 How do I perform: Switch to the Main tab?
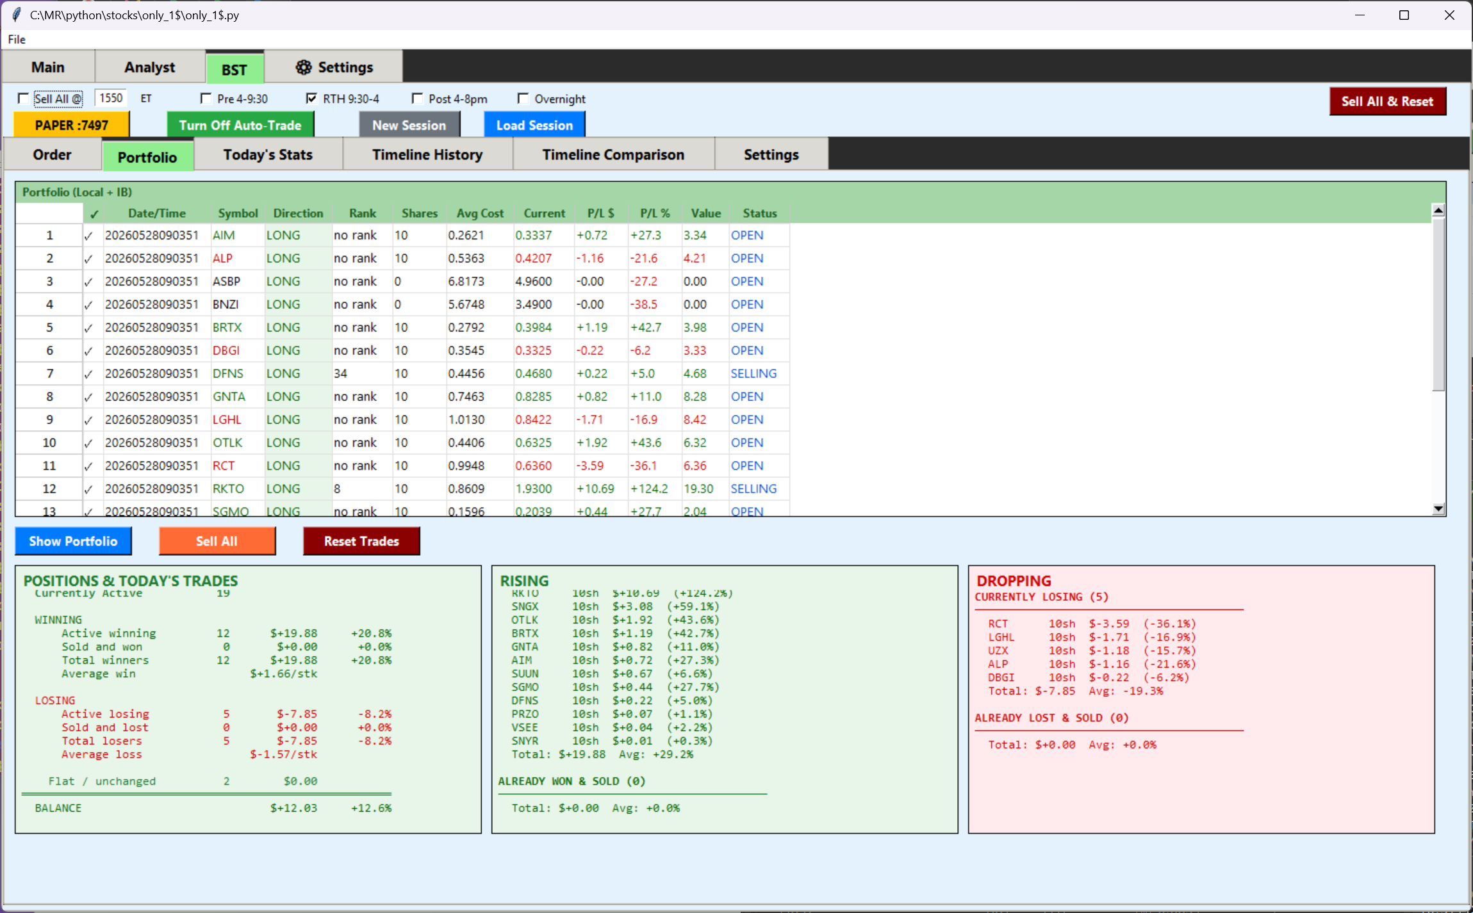pyautogui.click(x=48, y=67)
